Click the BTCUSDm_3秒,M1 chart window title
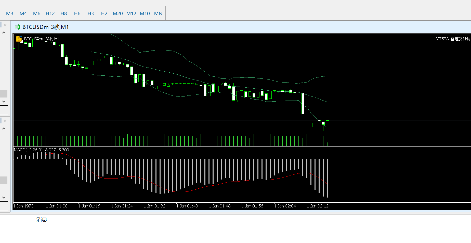 pos(46,27)
